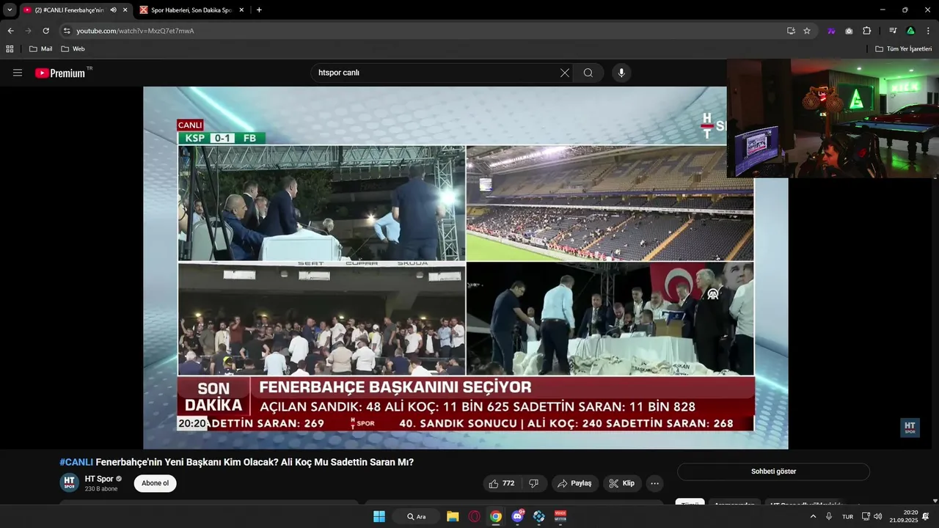Open the Extensions puzzle icon
Image resolution: width=939 pixels, height=528 pixels.
(x=867, y=31)
